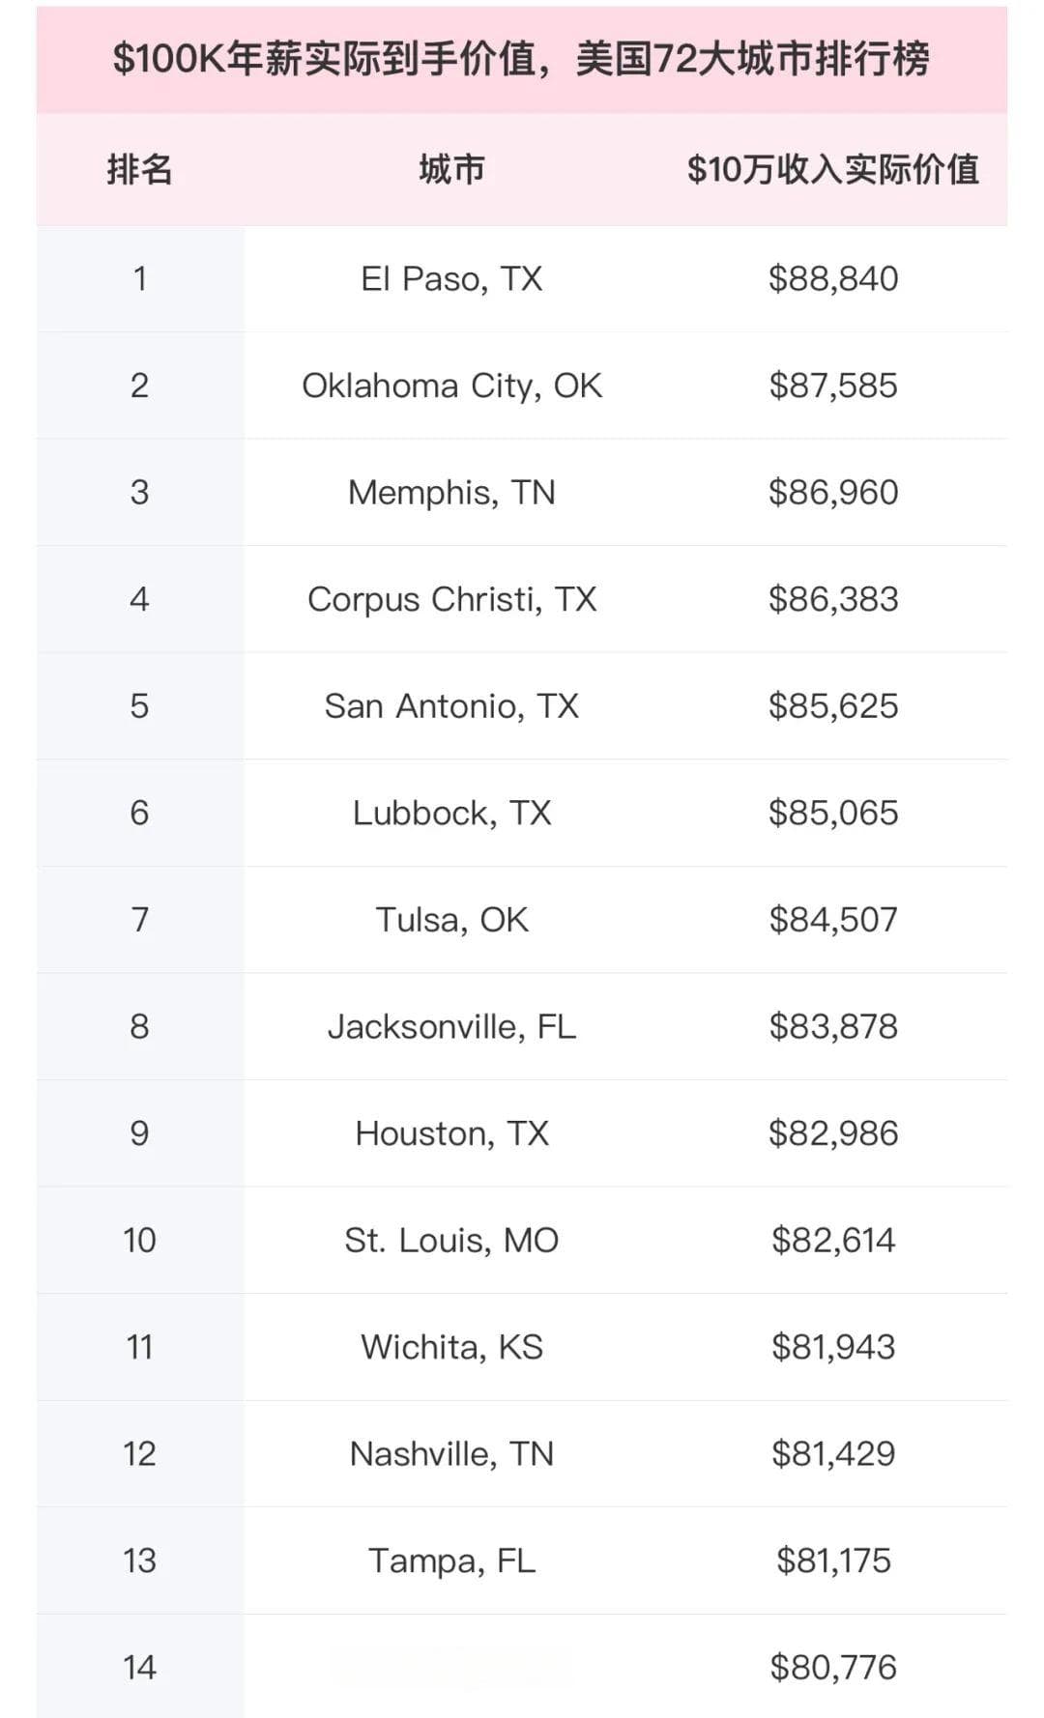The height and width of the screenshot is (1718, 1044).
Task: Select the 城市 column header
Action: (451, 170)
